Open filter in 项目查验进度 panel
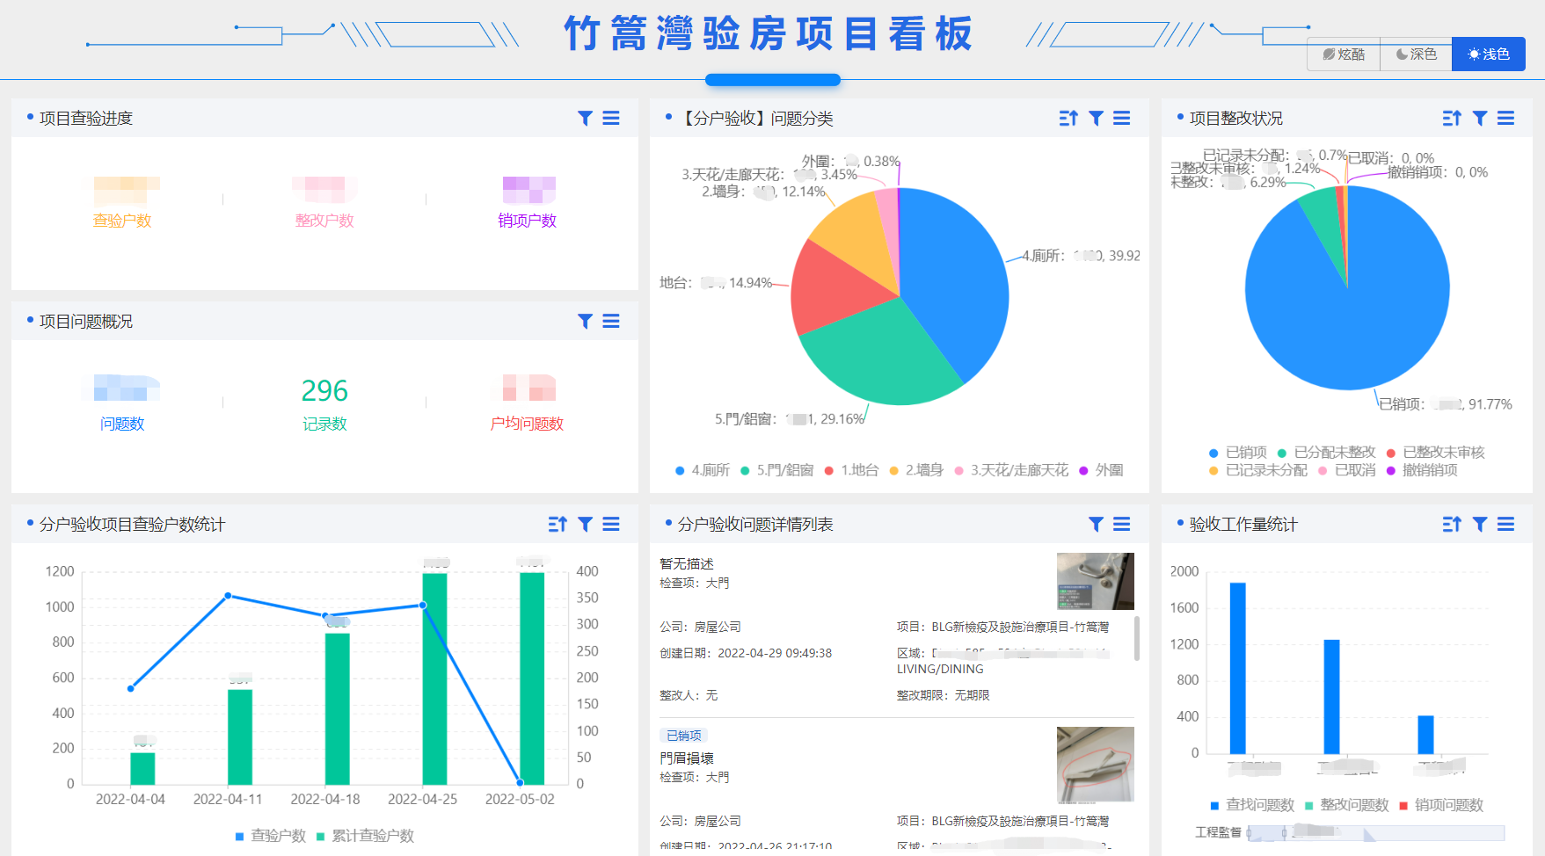Screen dimensions: 1545x856 pos(585,119)
